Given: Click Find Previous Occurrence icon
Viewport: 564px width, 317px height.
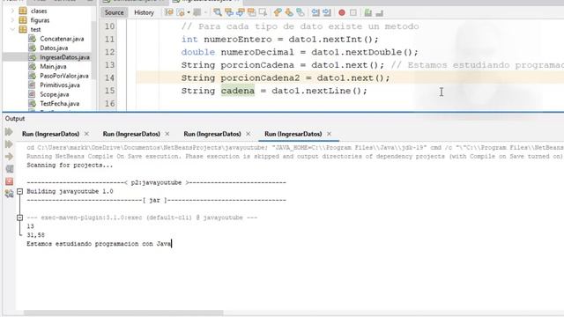Looking at the screenshot, I should 229,12.
